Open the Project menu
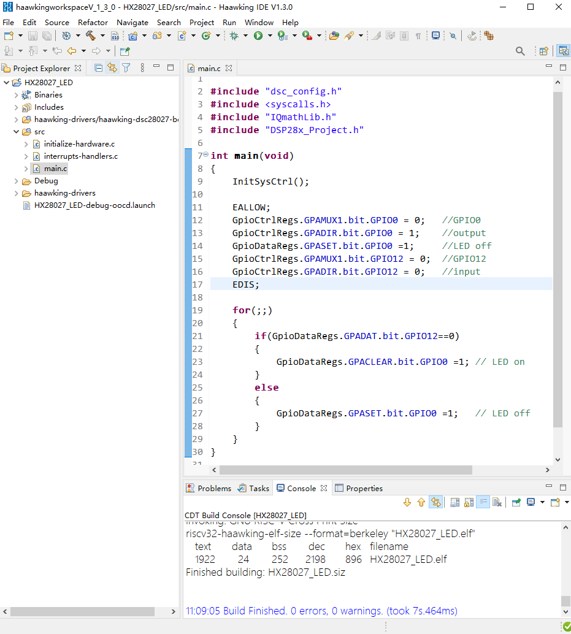 pyautogui.click(x=201, y=22)
